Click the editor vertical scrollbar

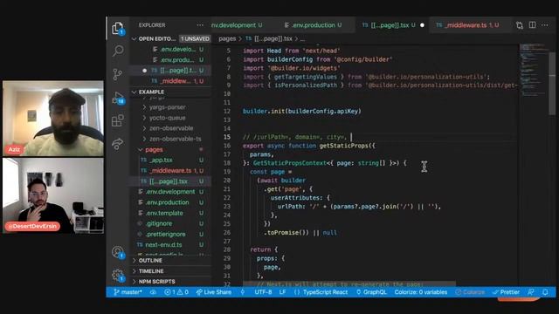(552, 84)
